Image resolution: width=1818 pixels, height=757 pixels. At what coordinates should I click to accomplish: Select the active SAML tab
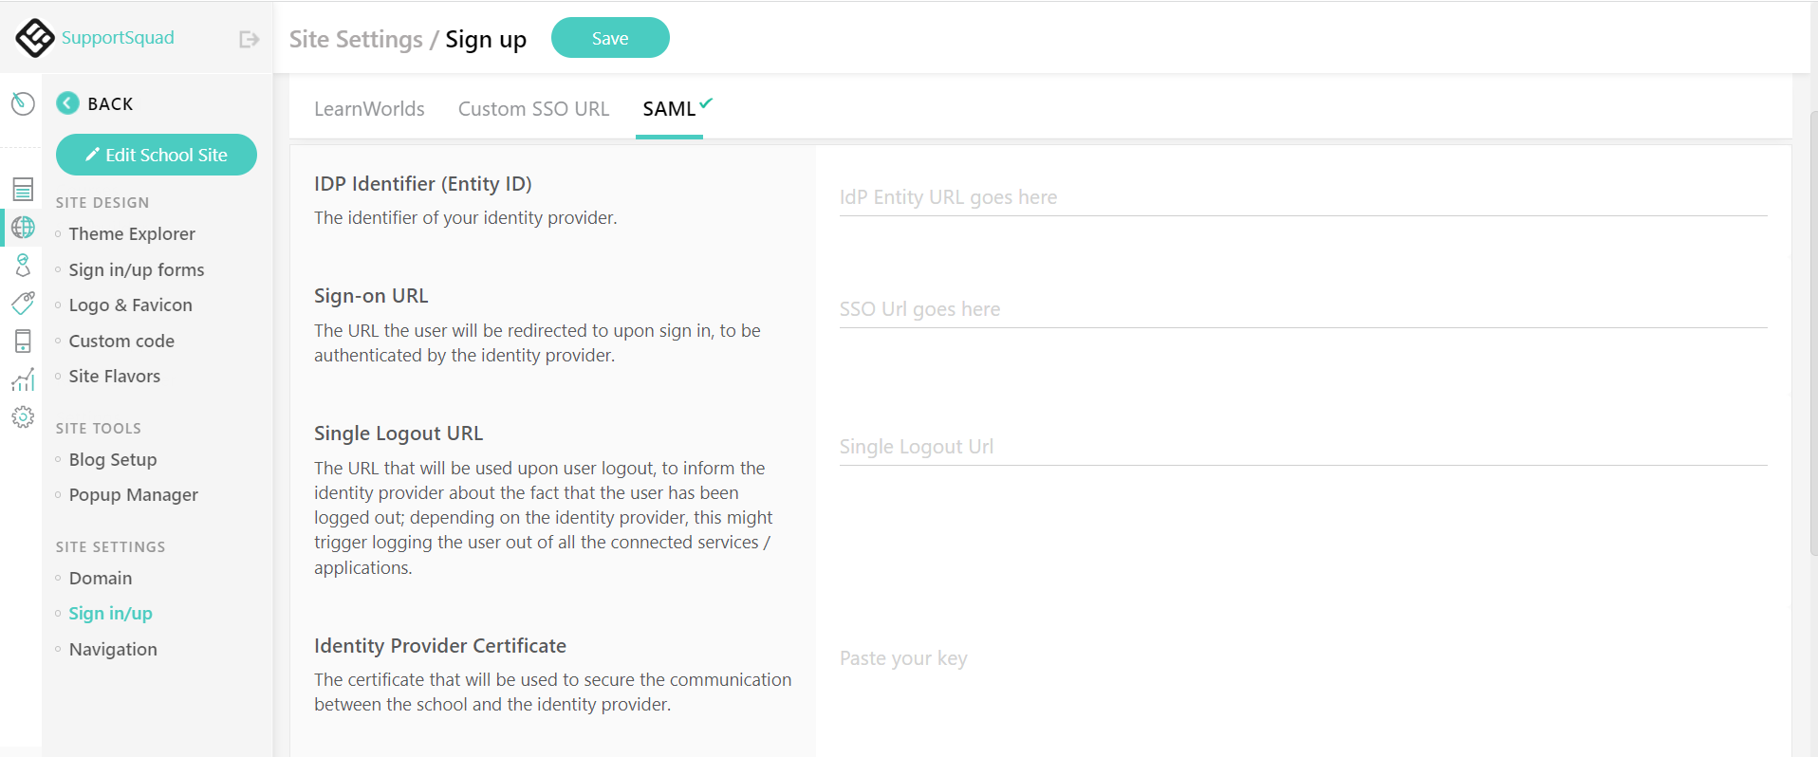point(668,108)
